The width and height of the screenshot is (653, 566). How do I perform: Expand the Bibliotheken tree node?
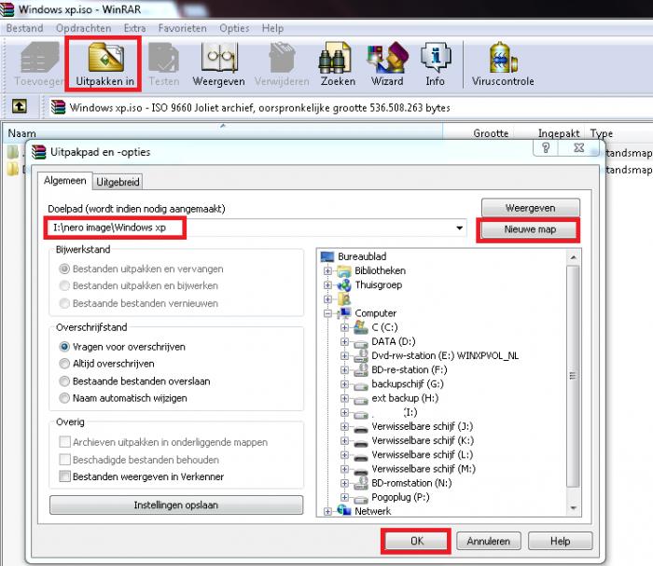(327, 271)
